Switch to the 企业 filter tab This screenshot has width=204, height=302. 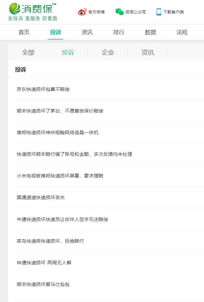[x=108, y=52]
